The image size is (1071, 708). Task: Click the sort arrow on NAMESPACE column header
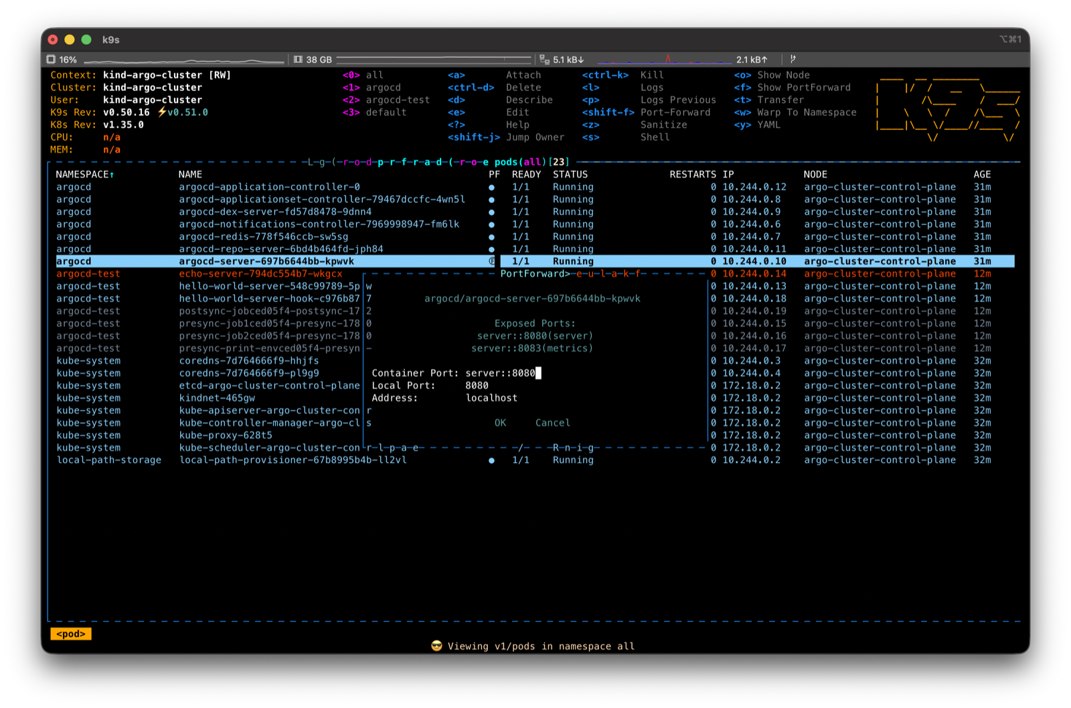[112, 175]
